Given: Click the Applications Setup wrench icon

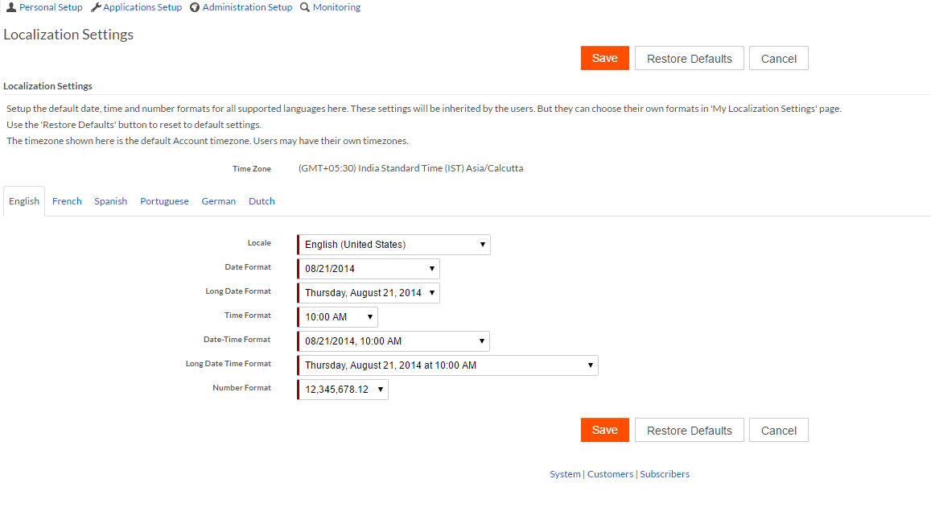Looking at the screenshot, I should [x=96, y=7].
